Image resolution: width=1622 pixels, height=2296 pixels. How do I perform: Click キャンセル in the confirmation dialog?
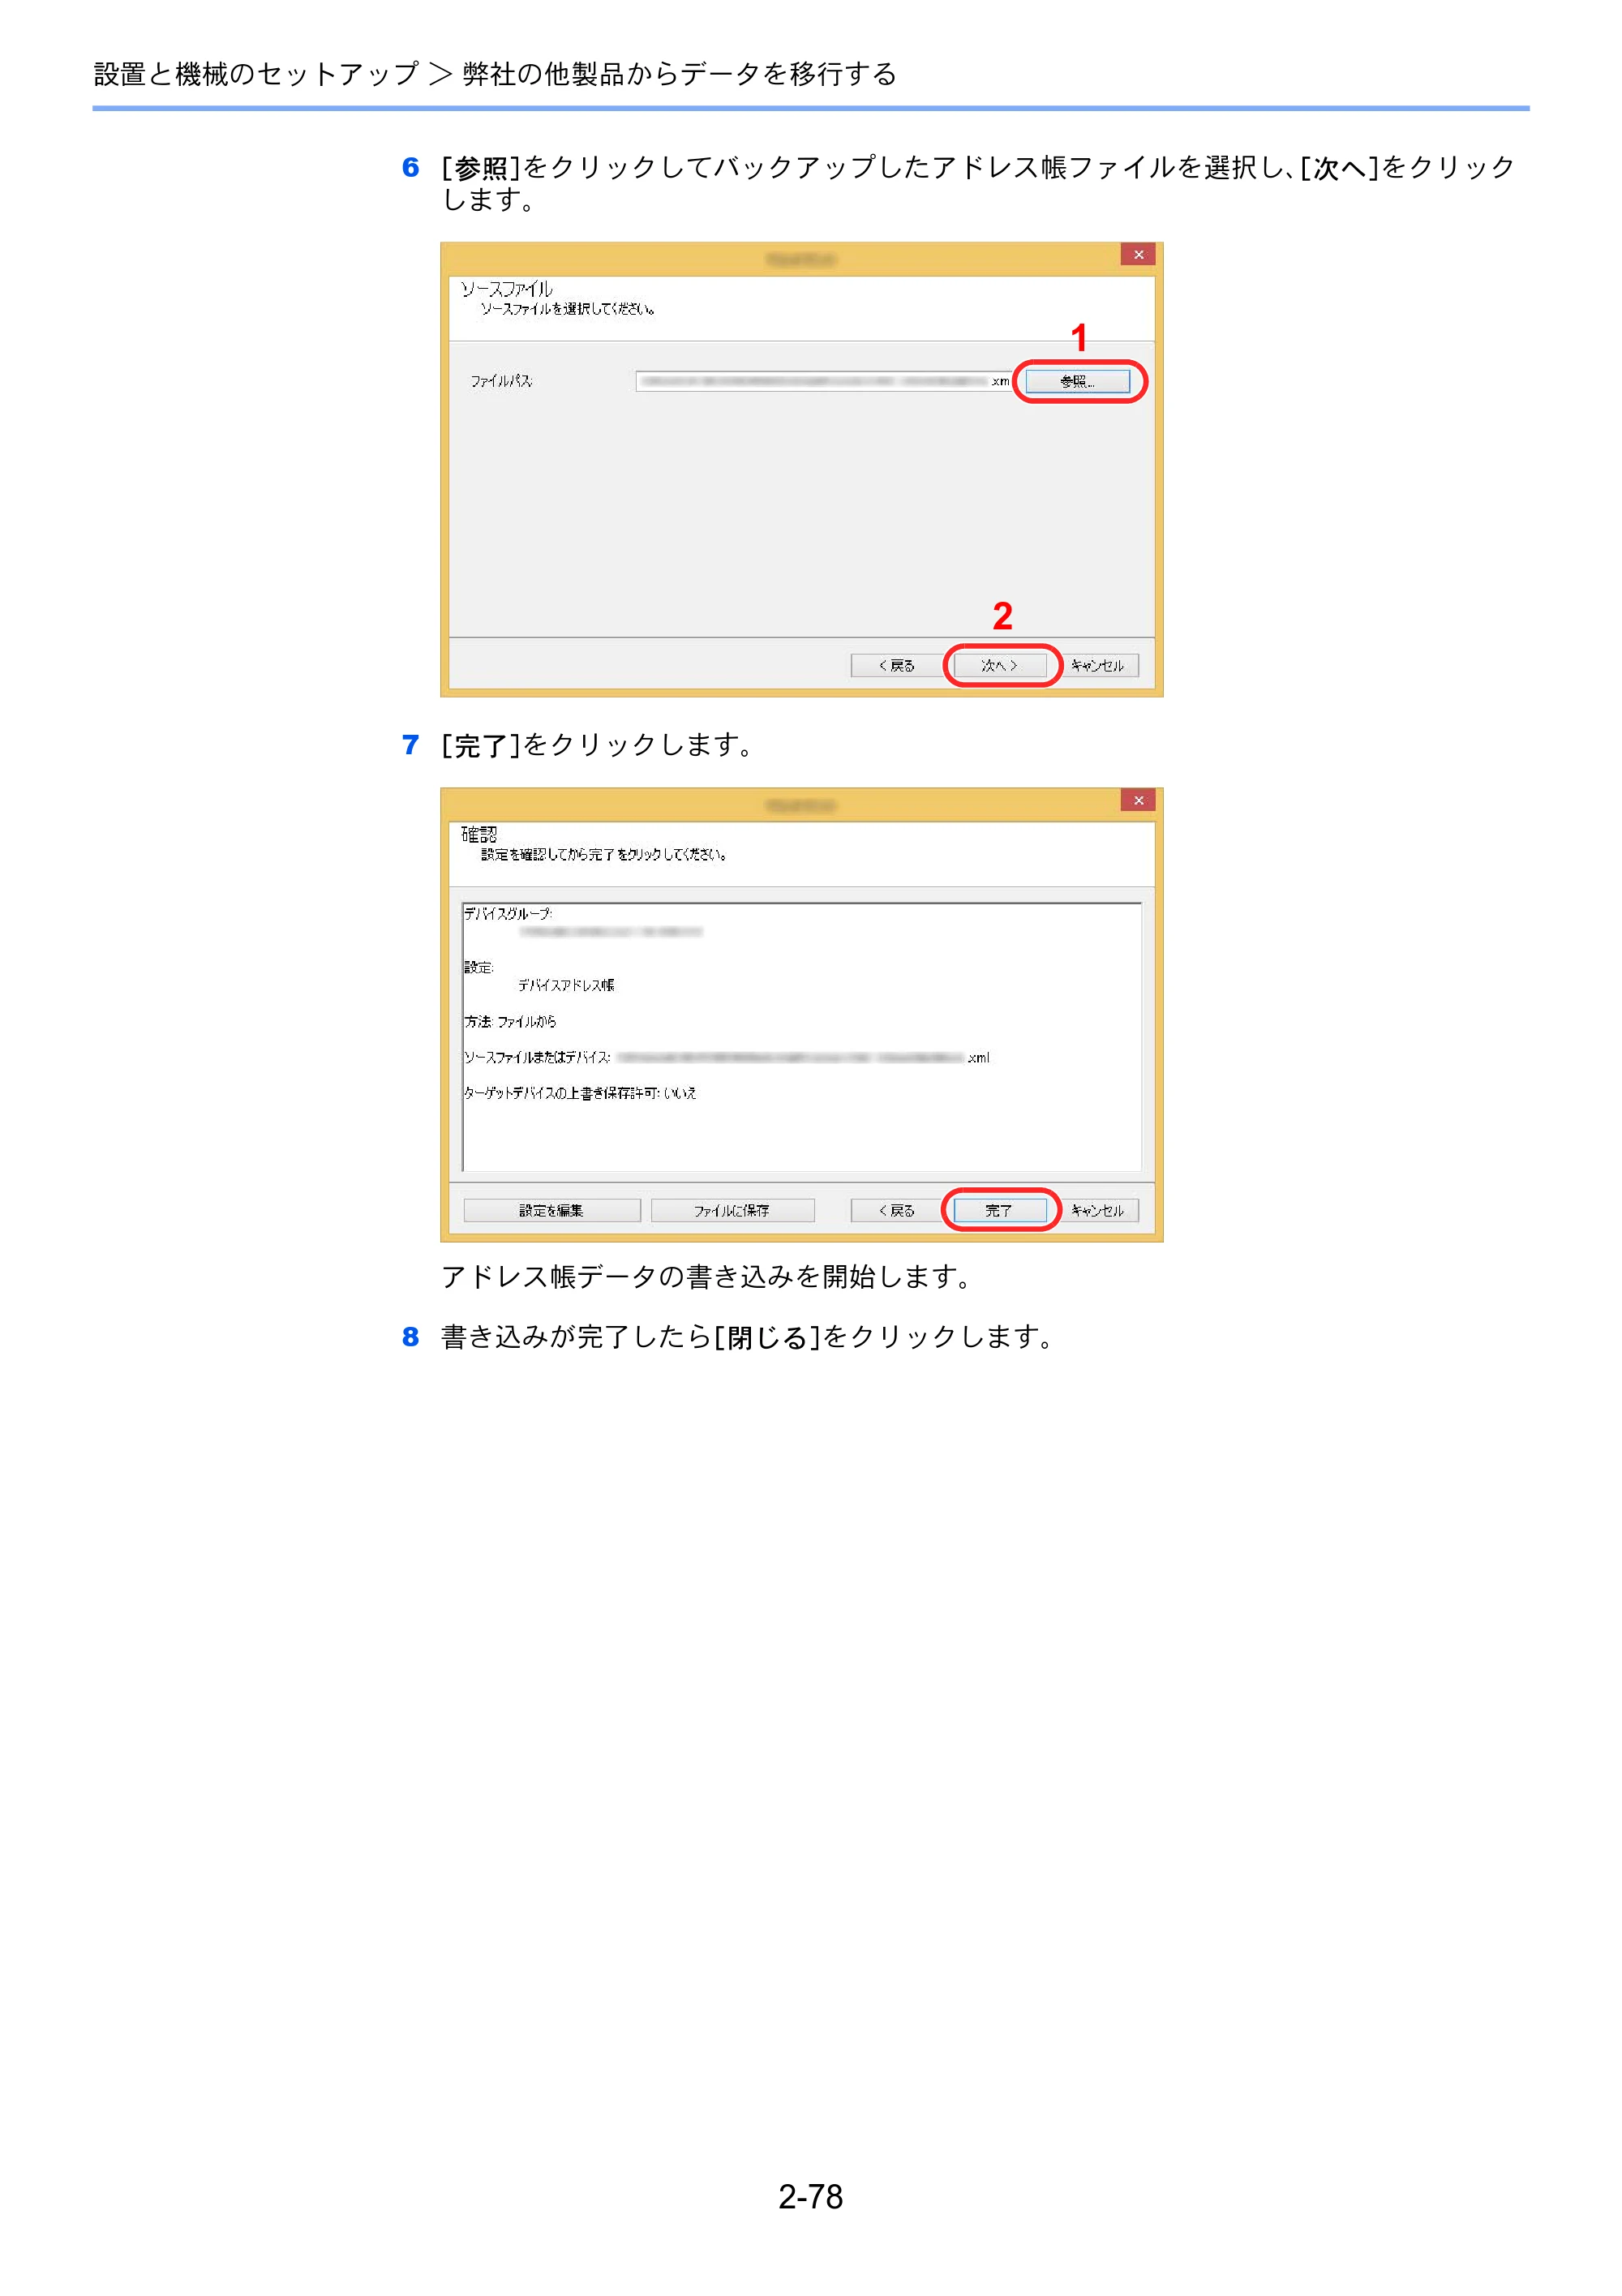click(x=1097, y=1210)
